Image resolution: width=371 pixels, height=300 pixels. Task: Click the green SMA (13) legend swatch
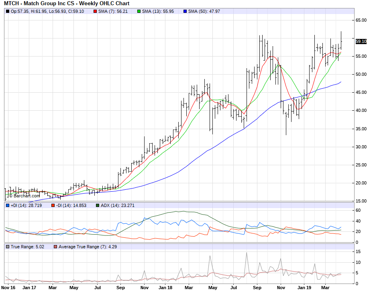click(x=139, y=11)
